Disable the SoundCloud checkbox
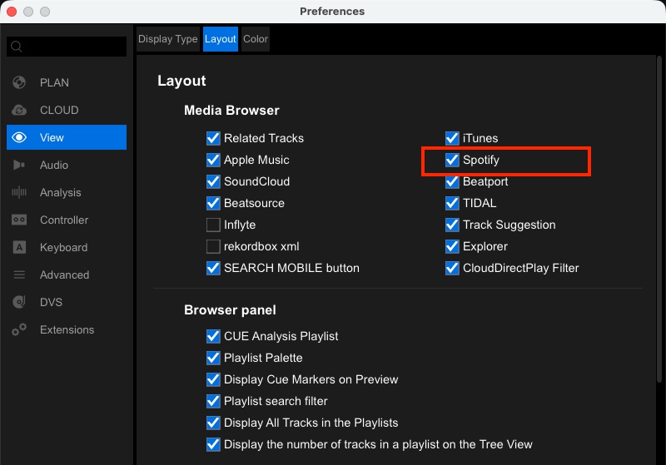The width and height of the screenshot is (666, 465). point(213,181)
